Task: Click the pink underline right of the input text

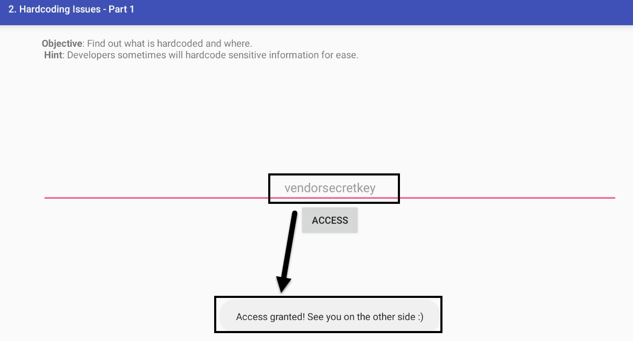Action: click(x=507, y=198)
